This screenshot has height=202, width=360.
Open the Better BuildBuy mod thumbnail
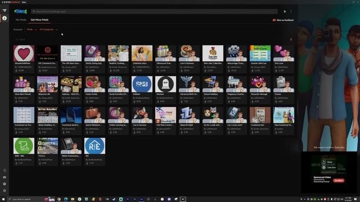tap(47, 115)
